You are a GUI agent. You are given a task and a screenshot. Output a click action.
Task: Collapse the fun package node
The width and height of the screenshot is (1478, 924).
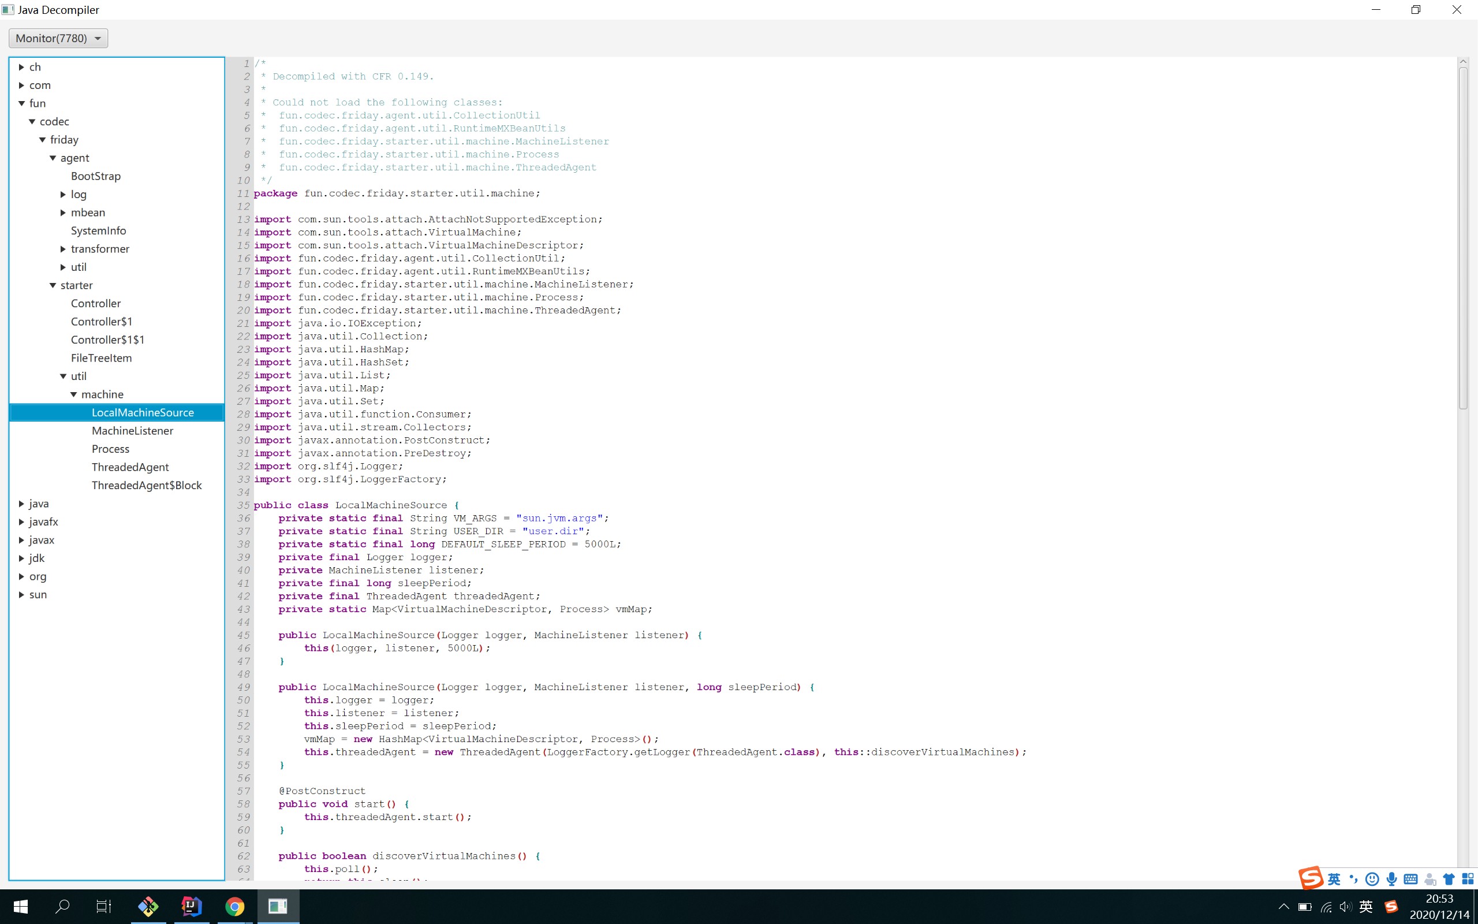coord(22,103)
